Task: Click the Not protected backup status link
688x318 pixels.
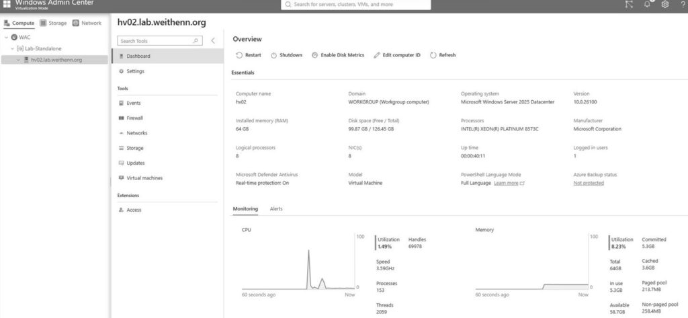Action: (589, 183)
